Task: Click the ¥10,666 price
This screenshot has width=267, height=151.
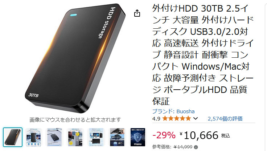Action: [199, 135]
